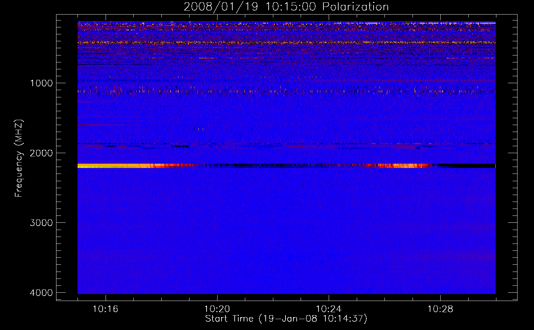Click the 2000 frequency tick label
The height and width of the screenshot is (330, 534).
[x=41, y=153]
